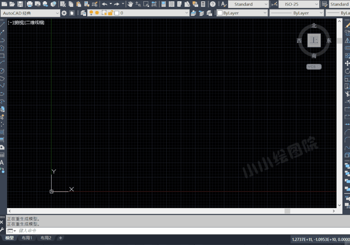Open a drawing file with Open icon
350x245 pixels.
12,4
